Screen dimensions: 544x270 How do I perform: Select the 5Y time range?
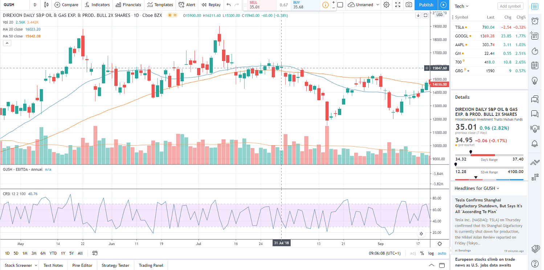[71, 253]
